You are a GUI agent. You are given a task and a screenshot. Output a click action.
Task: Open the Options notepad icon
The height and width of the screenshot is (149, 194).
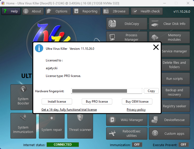point(49,11)
